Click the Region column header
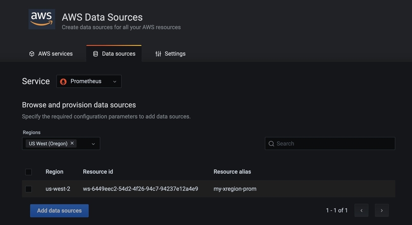 (54, 172)
